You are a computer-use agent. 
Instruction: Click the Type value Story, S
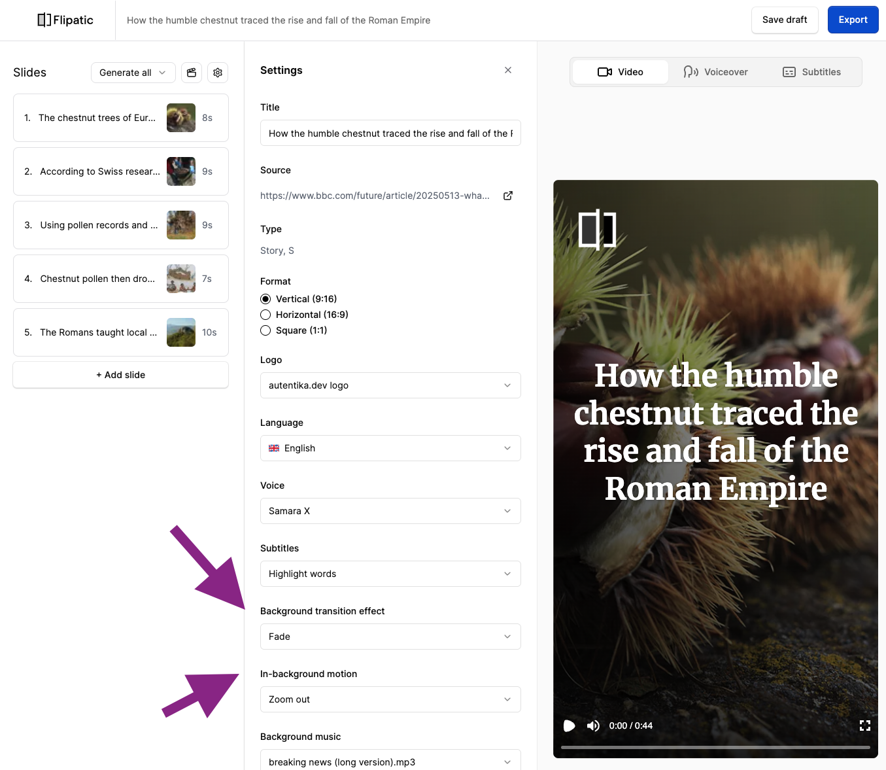(277, 251)
